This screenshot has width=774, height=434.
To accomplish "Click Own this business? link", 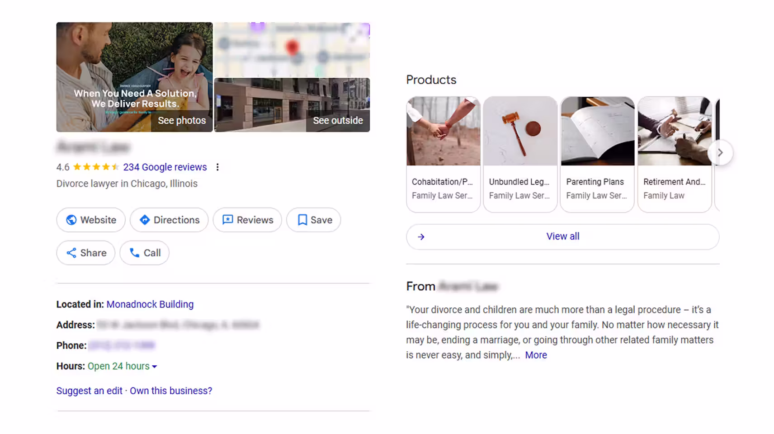I will 171,391.
